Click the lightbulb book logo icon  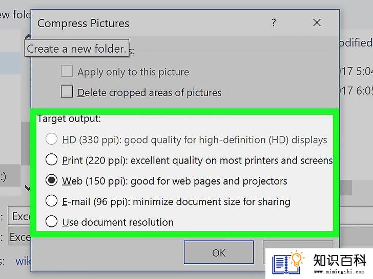click(288, 263)
